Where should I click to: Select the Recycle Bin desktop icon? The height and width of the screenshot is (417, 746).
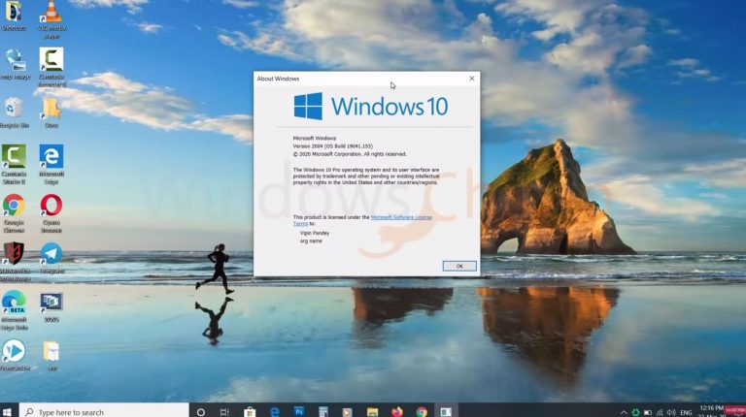pyautogui.click(x=15, y=113)
